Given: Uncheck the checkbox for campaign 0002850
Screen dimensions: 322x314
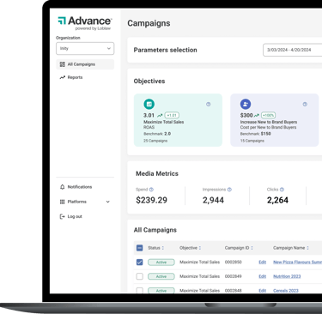Looking at the screenshot, I should tap(140, 262).
